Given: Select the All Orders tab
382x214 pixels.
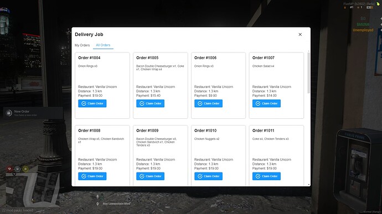Looking at the screenshot, I should (x=103, y=45).
